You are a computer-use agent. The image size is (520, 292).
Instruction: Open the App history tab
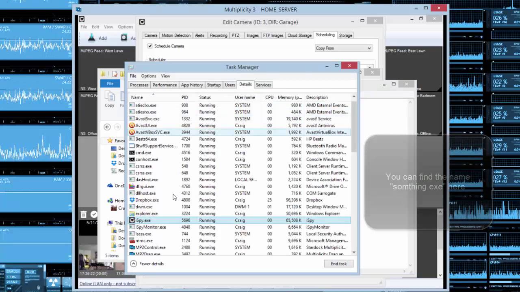(x=192, y=85)
